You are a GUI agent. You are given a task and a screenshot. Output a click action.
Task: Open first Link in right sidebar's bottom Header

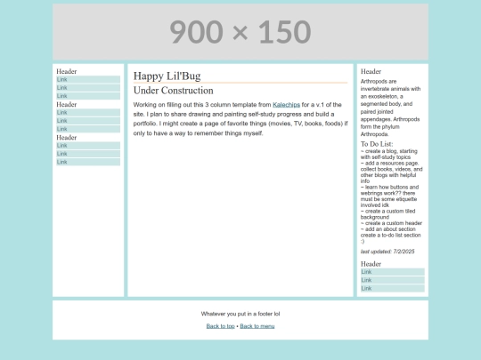(x=393, y=272)
